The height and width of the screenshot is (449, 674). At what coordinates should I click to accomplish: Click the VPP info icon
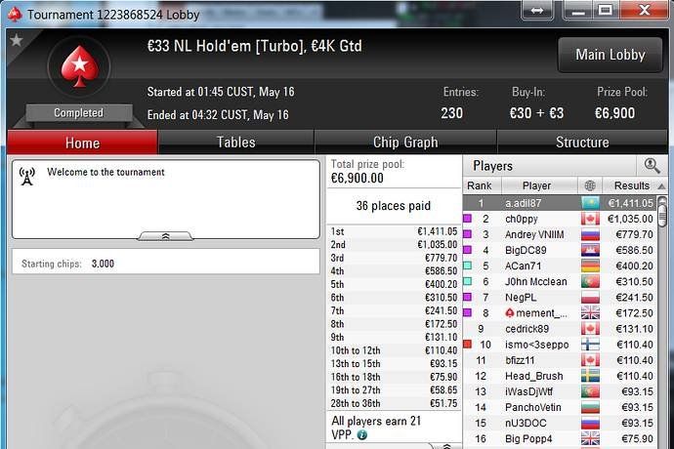(362, 434)
